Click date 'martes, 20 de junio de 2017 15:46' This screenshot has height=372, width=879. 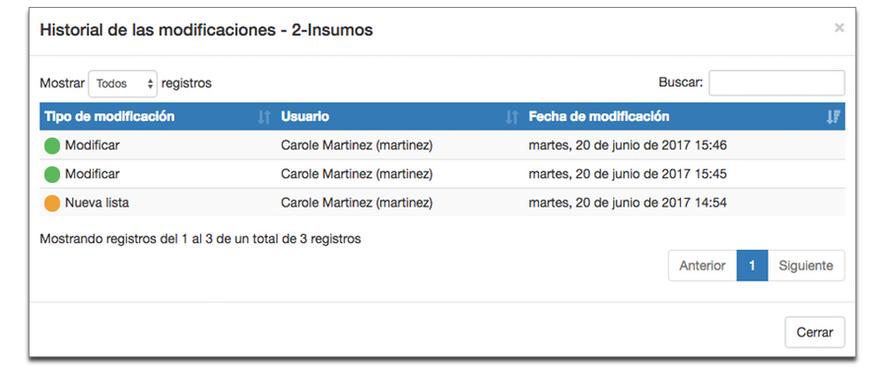628,146
